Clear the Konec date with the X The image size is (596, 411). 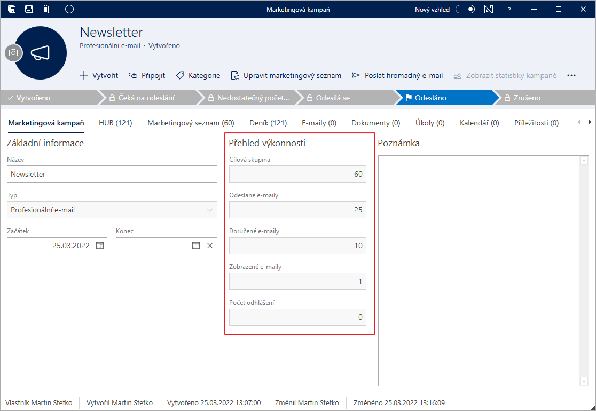pyautogui.click(x=210, y=246)
